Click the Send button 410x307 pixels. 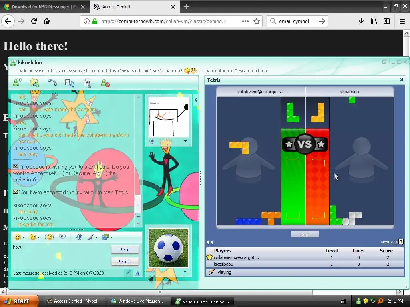125,250
